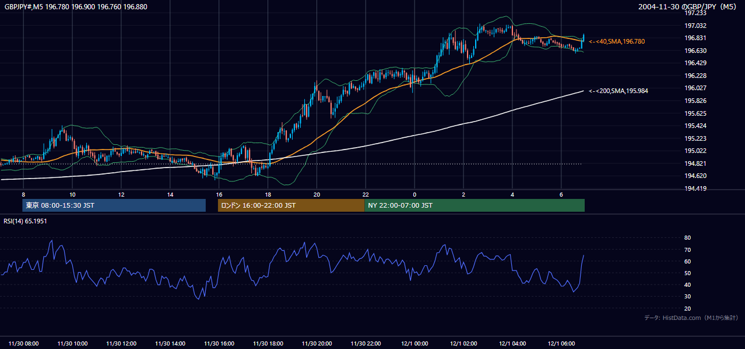Click RSI scale level 40
The height and width of the screenshot is (349, 745).
coord(687,284)
